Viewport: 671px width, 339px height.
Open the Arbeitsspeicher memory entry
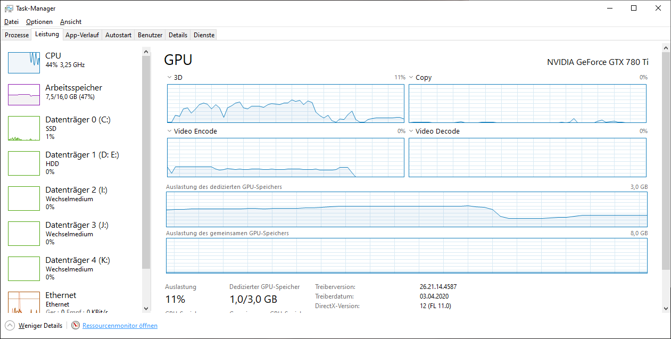[73, 95]
